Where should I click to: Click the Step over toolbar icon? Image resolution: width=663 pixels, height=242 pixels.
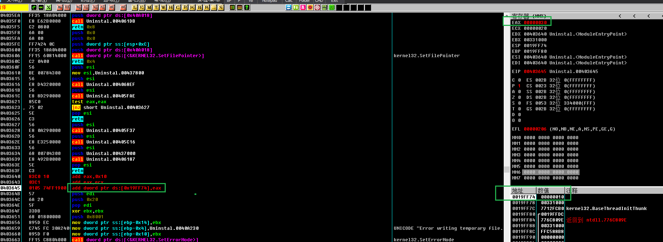pos(86,8)
